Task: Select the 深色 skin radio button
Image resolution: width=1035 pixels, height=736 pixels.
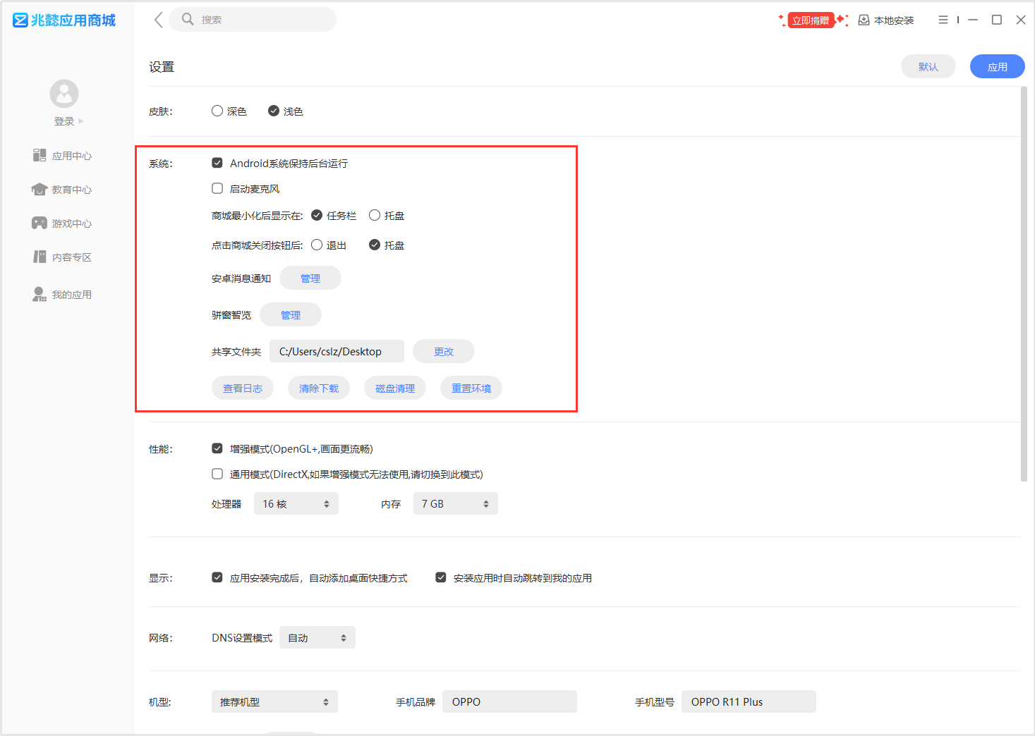Action: pos(217,111)
